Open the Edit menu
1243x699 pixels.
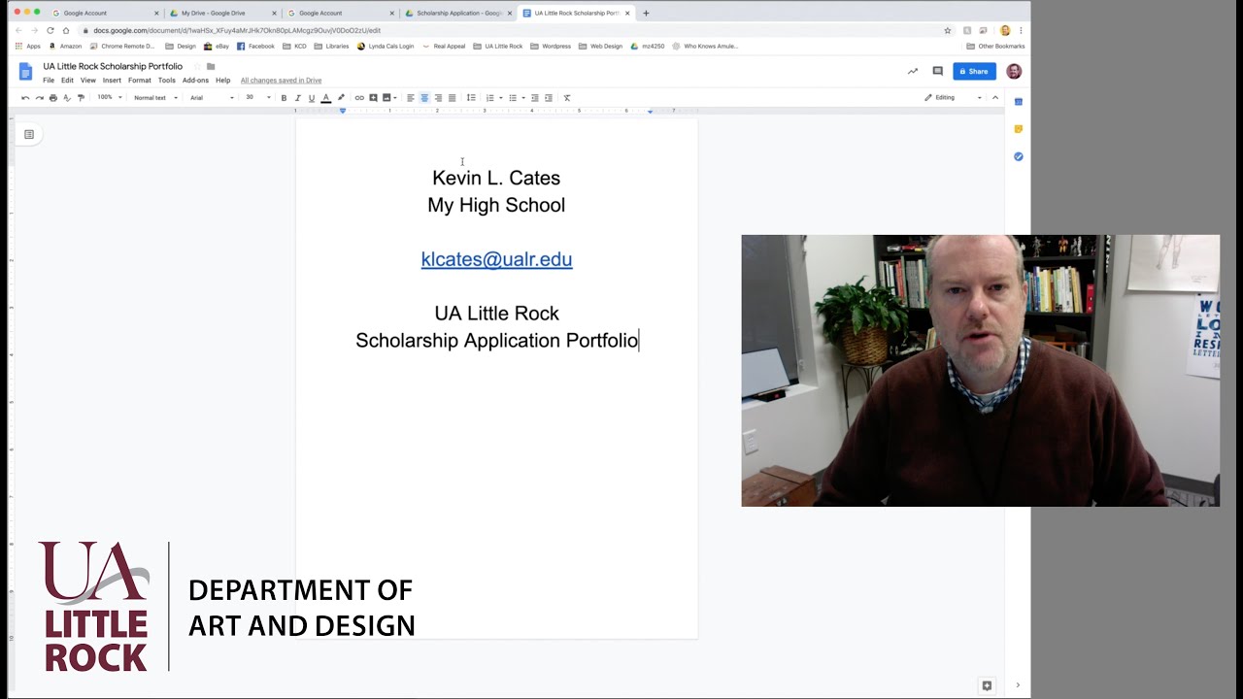click(x=67, y=81)
